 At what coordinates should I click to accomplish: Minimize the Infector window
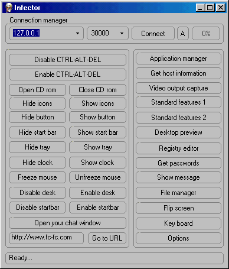pyautogui.click(x=201, y=8)
